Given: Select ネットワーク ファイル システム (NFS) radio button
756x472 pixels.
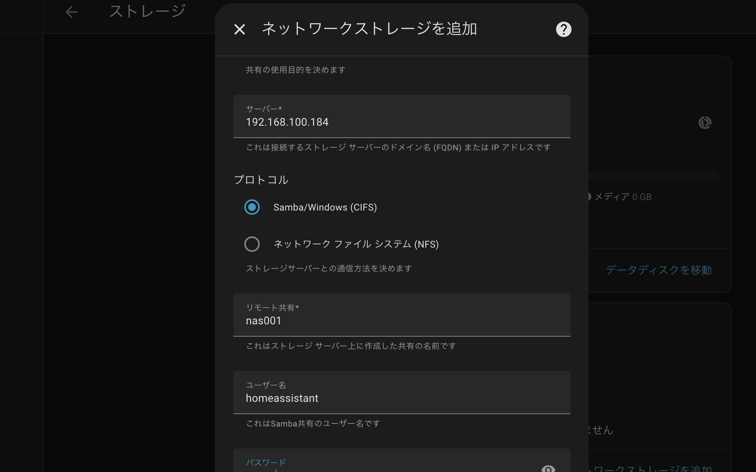Looking at the screenshot, I should click(x=252, y=244).
